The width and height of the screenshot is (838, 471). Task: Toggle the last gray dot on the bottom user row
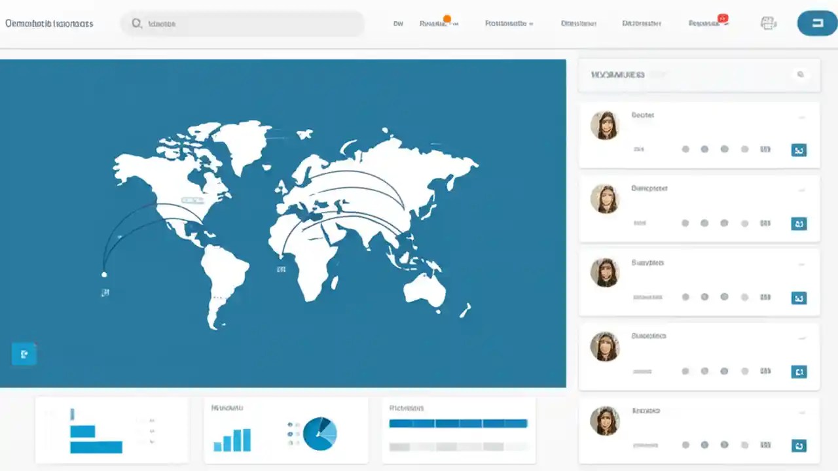744,445
